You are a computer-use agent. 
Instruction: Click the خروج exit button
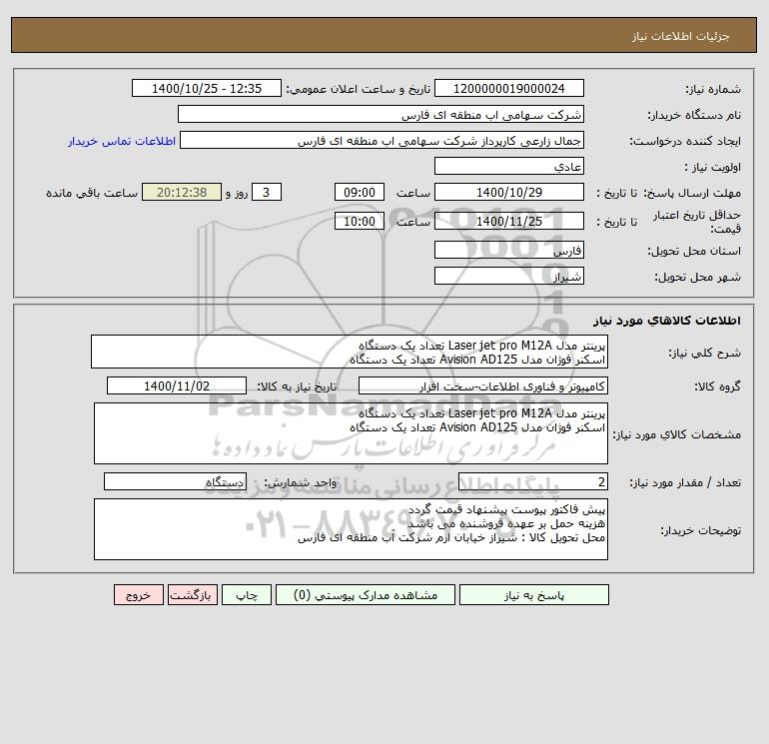(138, 595)
